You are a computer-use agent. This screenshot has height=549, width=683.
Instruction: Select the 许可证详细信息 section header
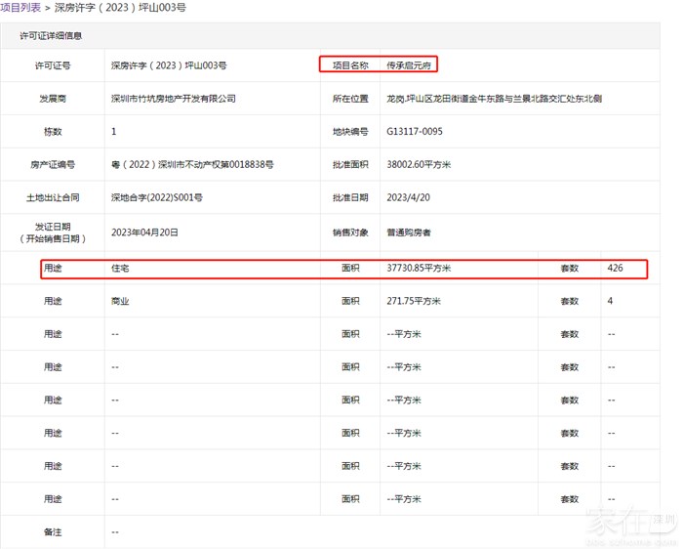[x=51, y=36]
